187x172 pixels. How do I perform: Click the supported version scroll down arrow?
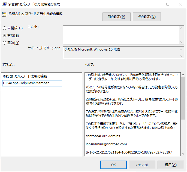coord(182,56)
